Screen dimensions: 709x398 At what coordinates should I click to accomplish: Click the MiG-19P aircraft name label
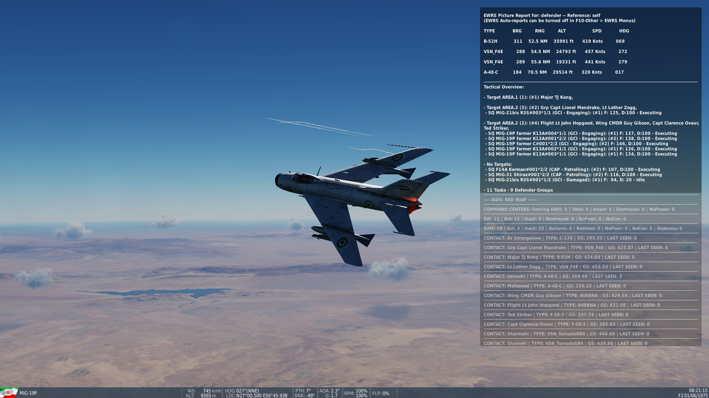pos(28,393)
